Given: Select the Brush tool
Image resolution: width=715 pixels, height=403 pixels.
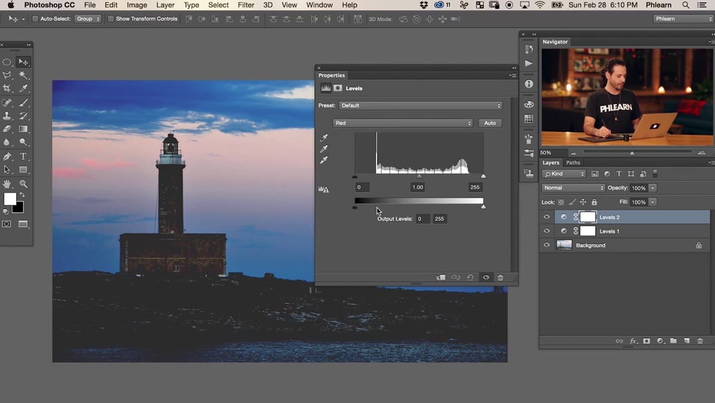Looking at the screenshot, I should click(23, 103).
